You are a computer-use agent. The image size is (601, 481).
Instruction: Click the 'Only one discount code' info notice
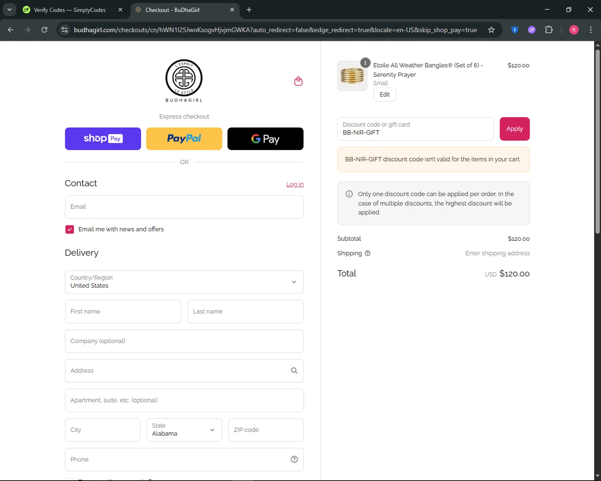coord(434,203)
